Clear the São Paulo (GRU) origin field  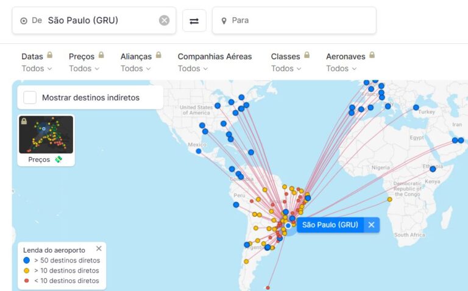[164, 21]
